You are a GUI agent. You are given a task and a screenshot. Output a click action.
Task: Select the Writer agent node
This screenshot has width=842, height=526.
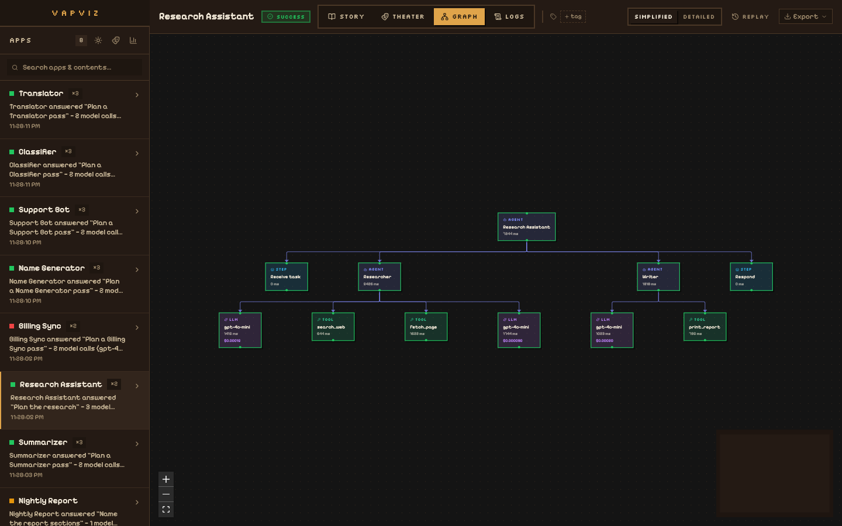click(x=658, y=276)
